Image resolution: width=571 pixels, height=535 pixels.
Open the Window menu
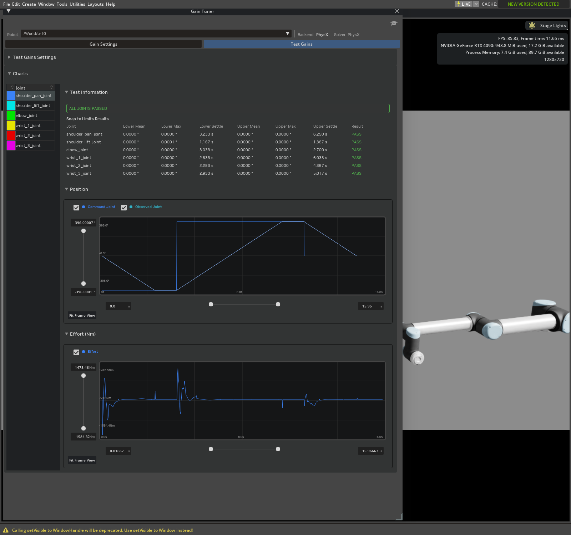[x=46, y=4]
